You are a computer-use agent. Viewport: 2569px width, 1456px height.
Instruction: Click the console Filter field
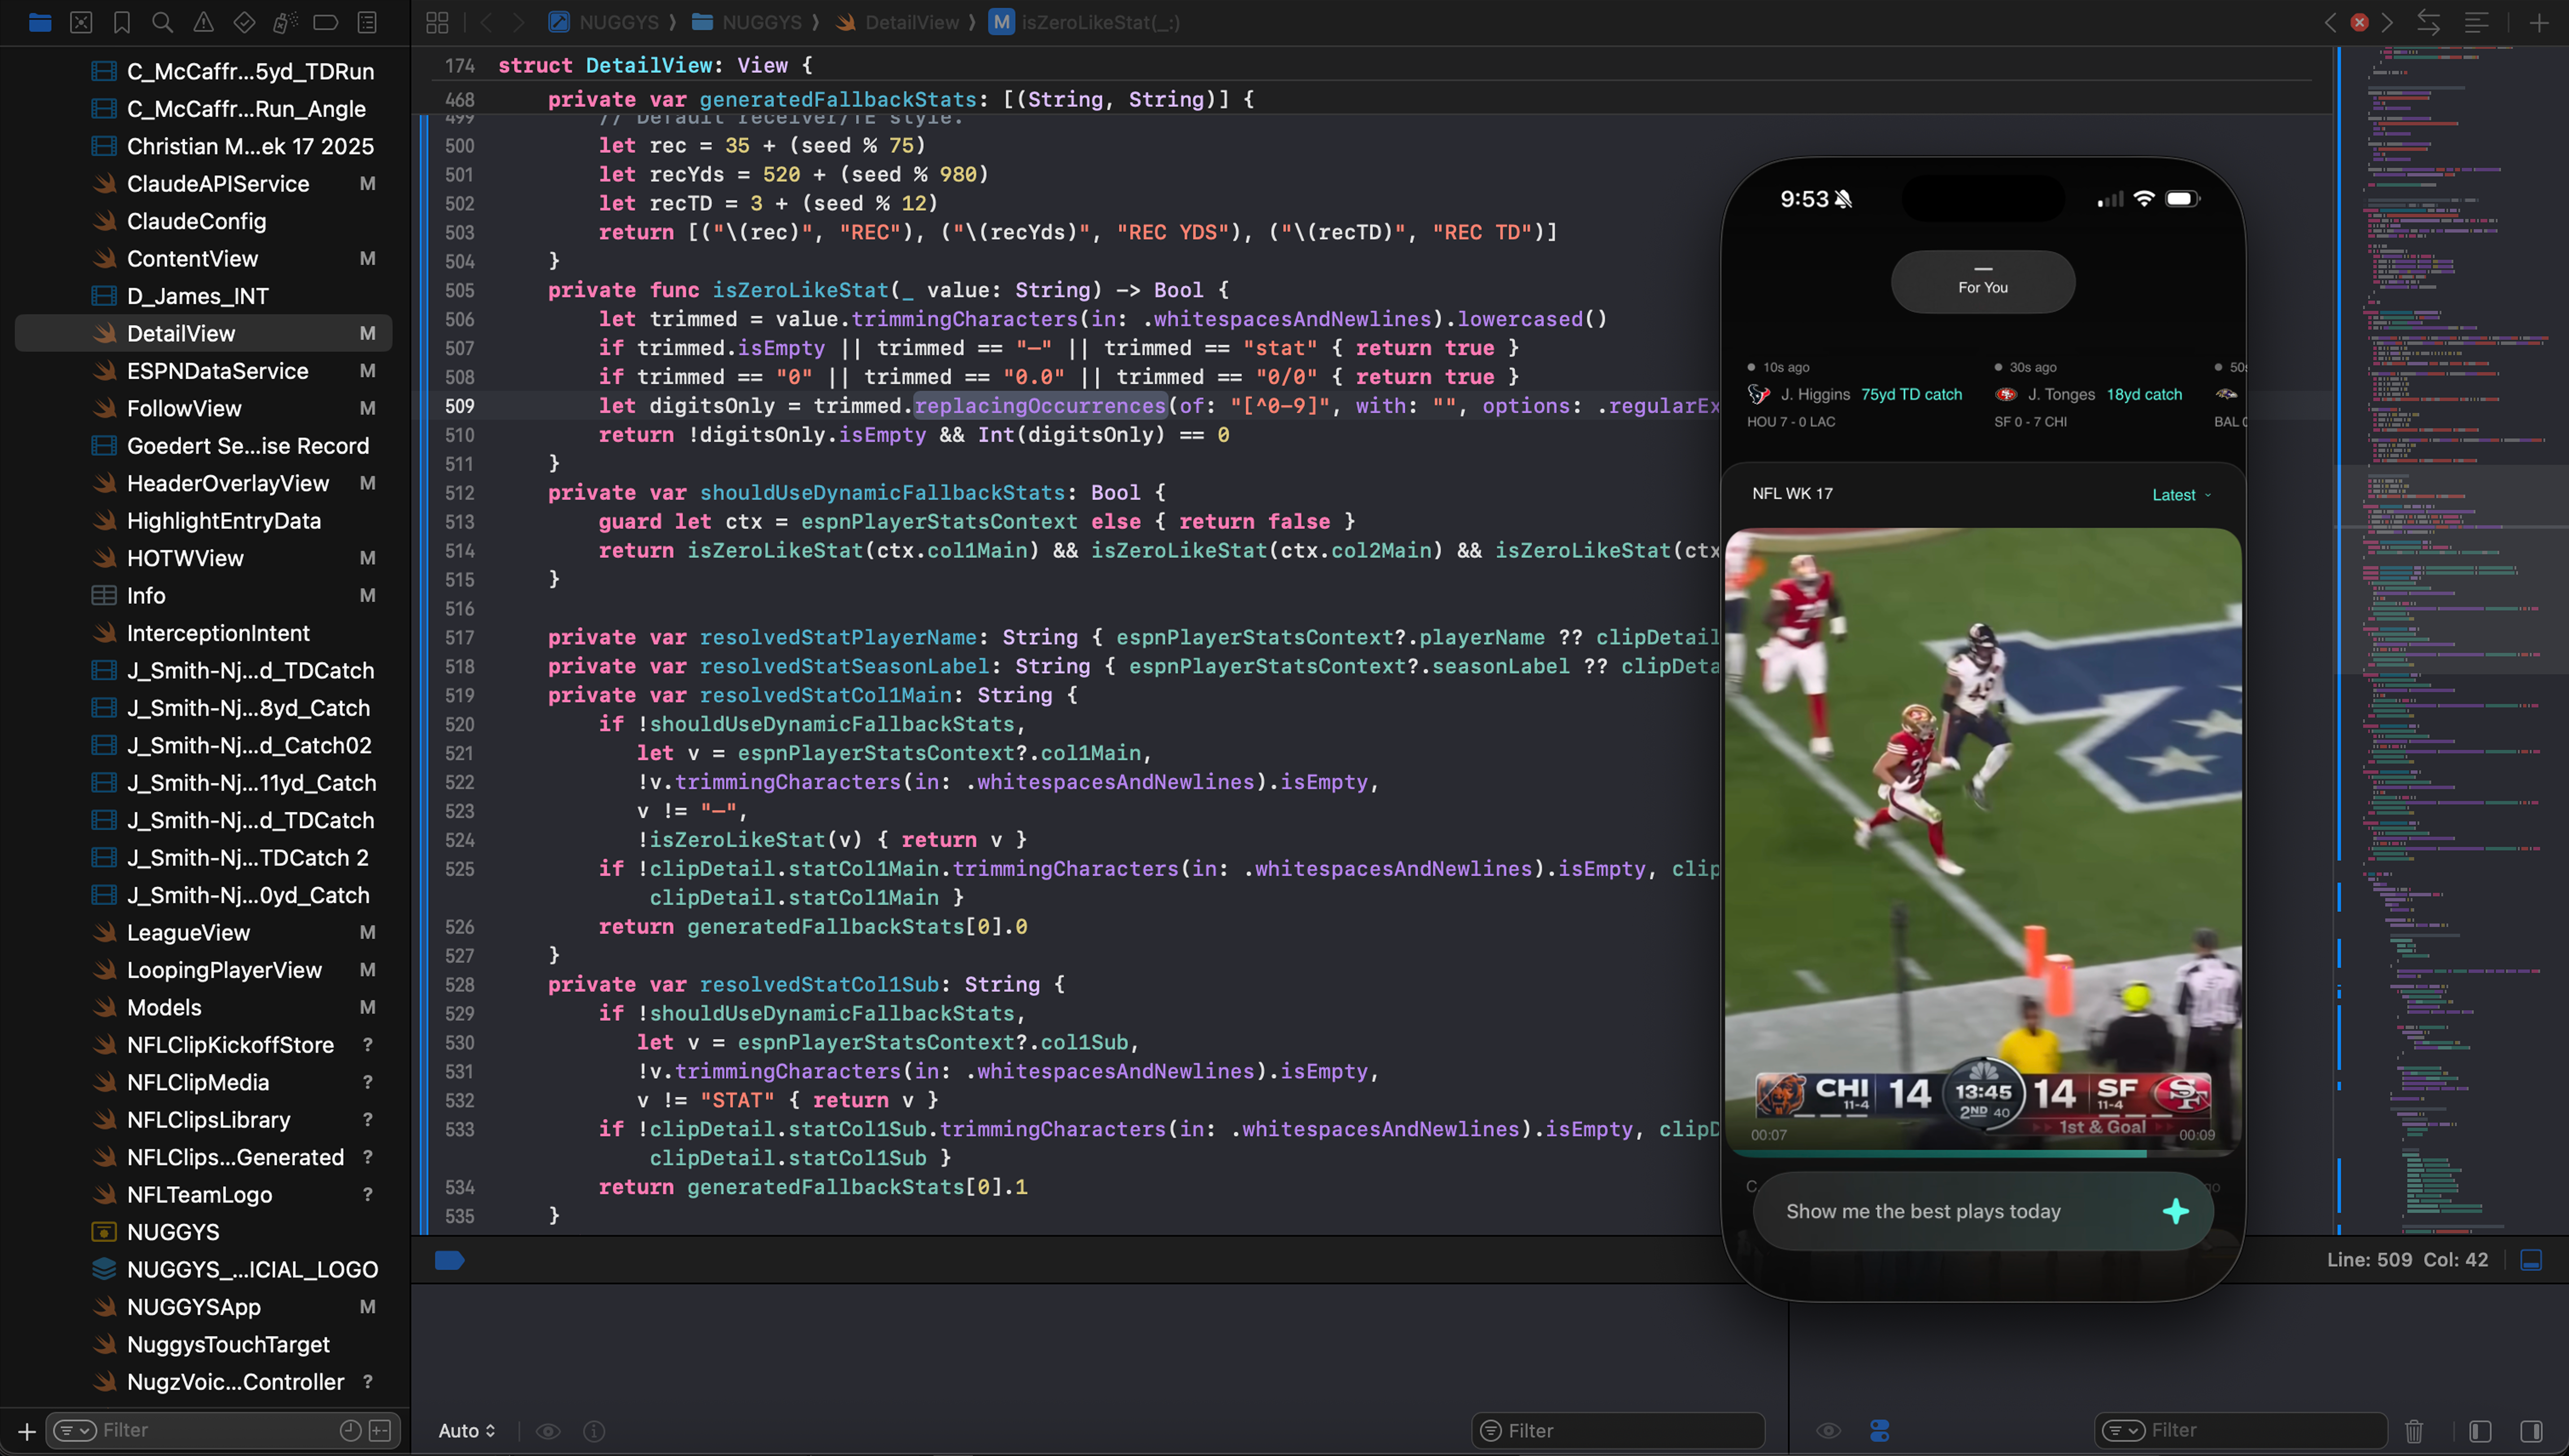(2241, 1431)
